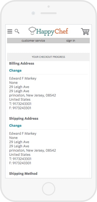Change the Billing Address
Viewport: 97px width, 202px height.
pyautogui.click(x=15, y=70)
